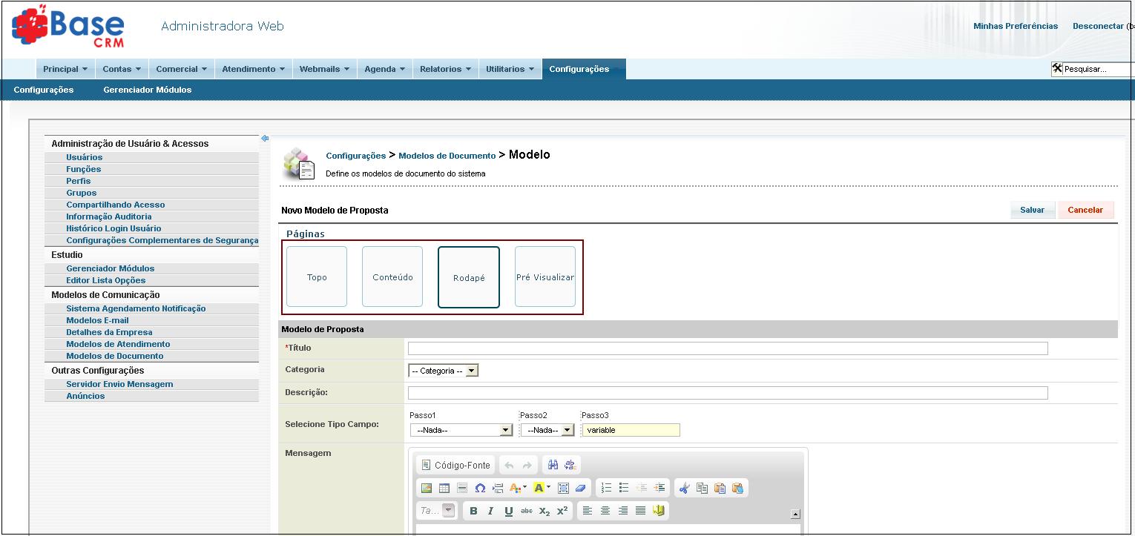Open the Código-Fonte view in the editor

455,465
